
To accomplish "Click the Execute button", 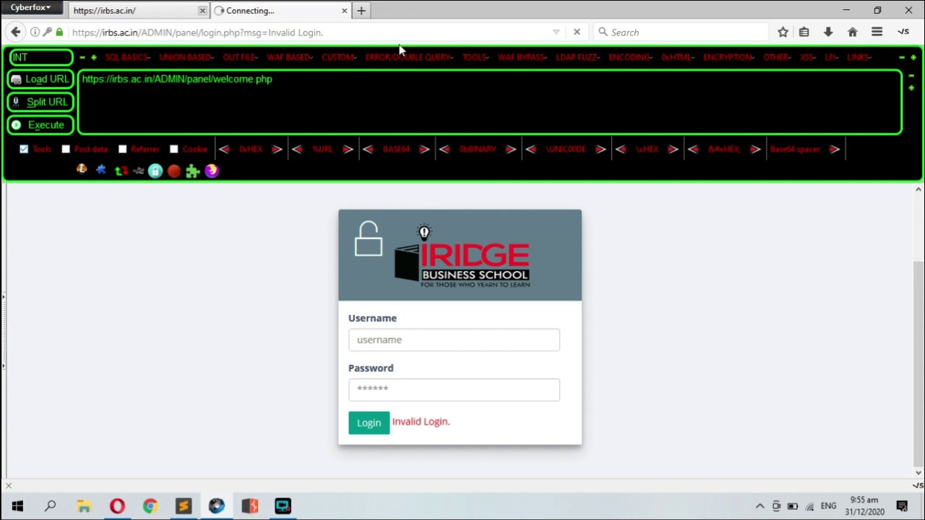I will coord(40,125).
